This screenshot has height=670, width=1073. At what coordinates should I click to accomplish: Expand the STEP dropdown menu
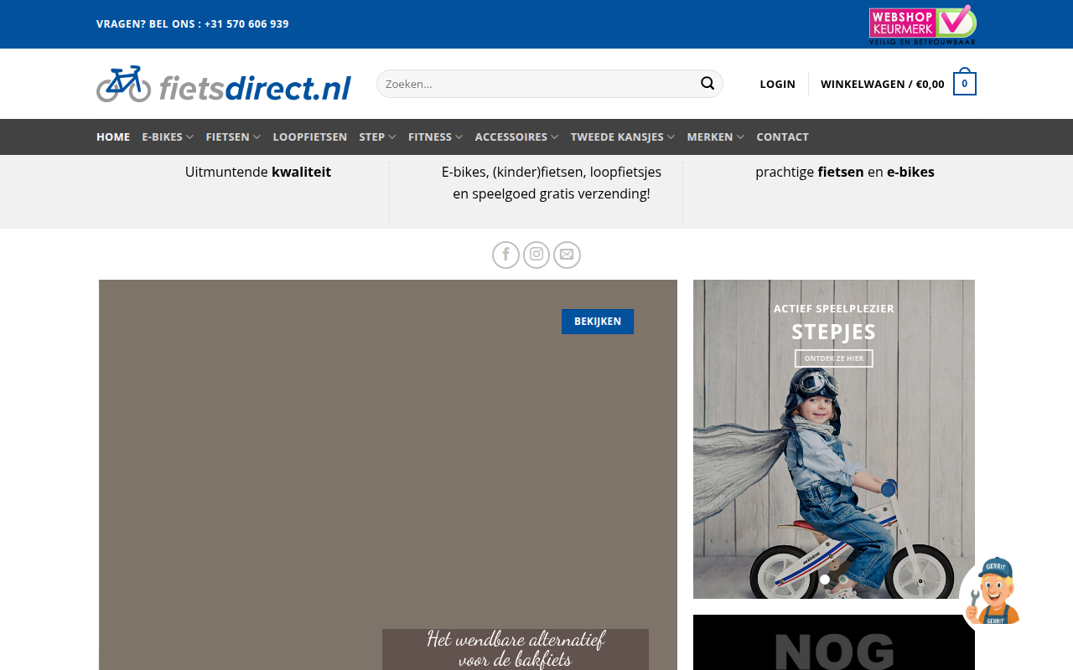[378, 137]
